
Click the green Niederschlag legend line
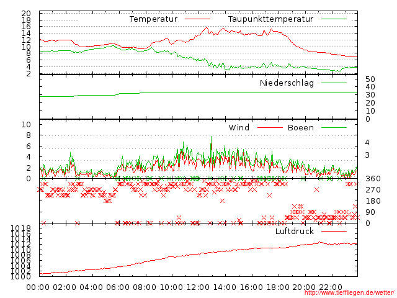pyautogui.click(x=334, y=83)
